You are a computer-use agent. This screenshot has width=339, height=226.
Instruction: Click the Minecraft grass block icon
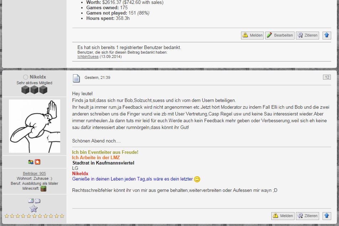click(x=43, y=189)
